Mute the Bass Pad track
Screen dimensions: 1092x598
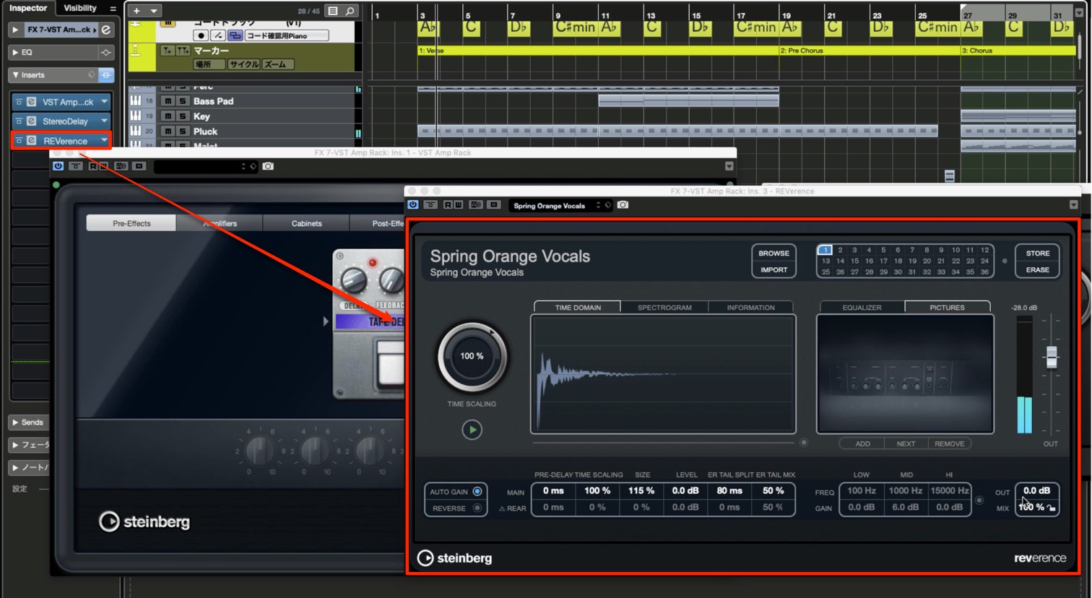[168, 101]
